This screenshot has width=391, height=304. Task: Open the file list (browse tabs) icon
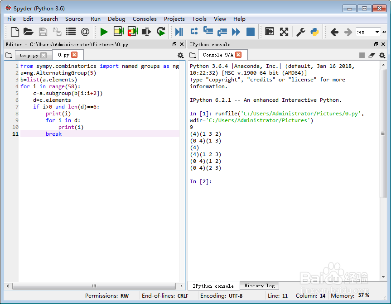click(x=71, y=32)
